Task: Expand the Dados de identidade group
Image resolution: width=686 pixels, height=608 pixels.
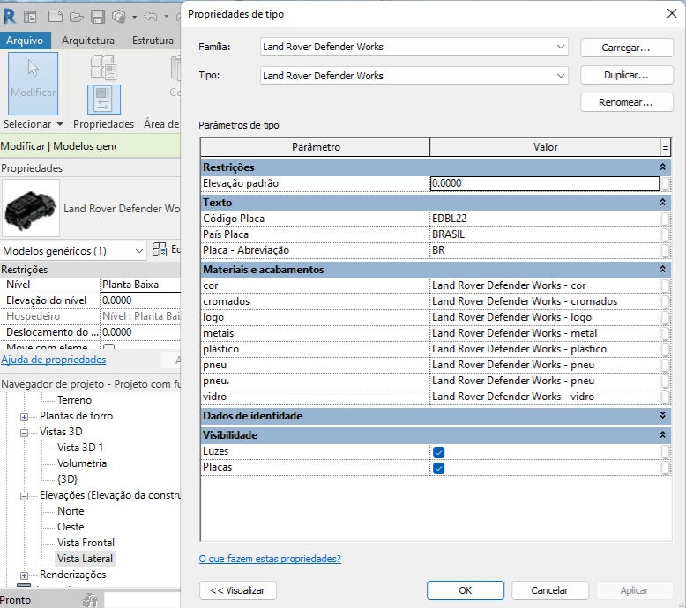Action: [x=662, y=415]
